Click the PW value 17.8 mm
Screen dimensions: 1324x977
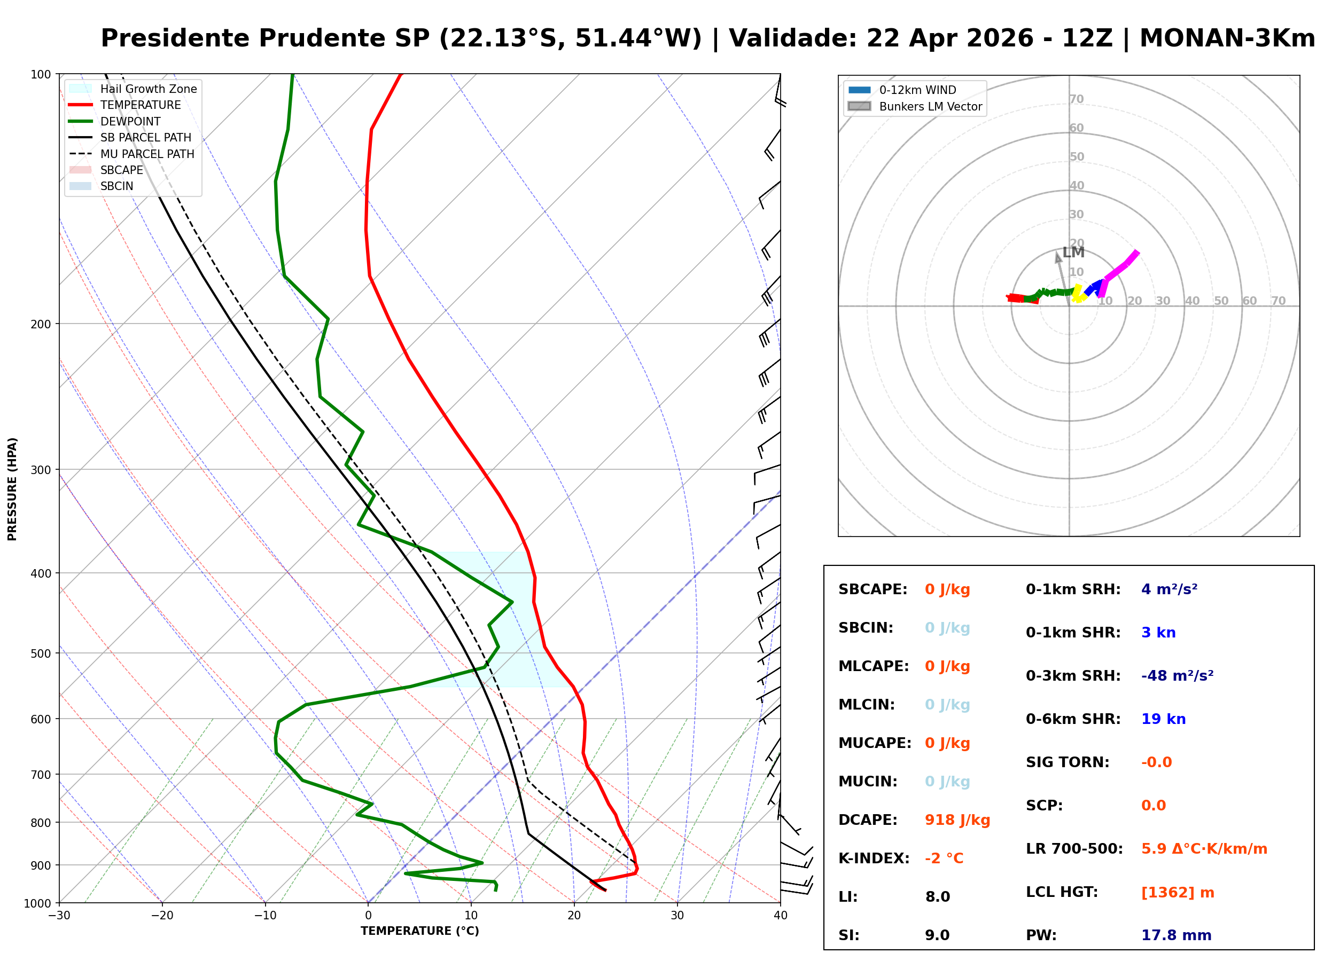[x=1176, y=935]
